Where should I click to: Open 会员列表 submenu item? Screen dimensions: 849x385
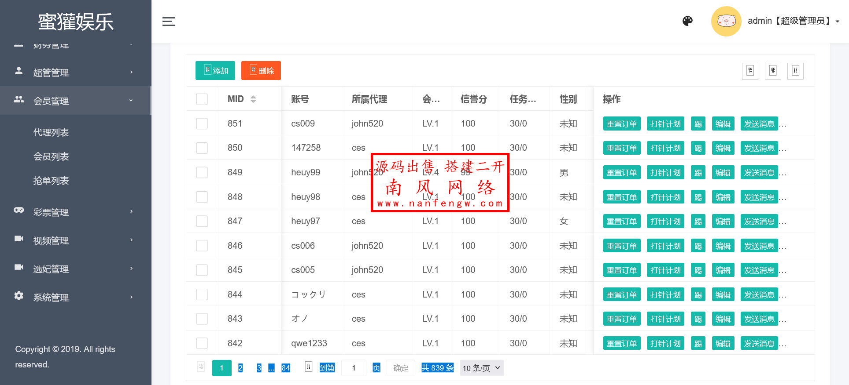(51, 156)
